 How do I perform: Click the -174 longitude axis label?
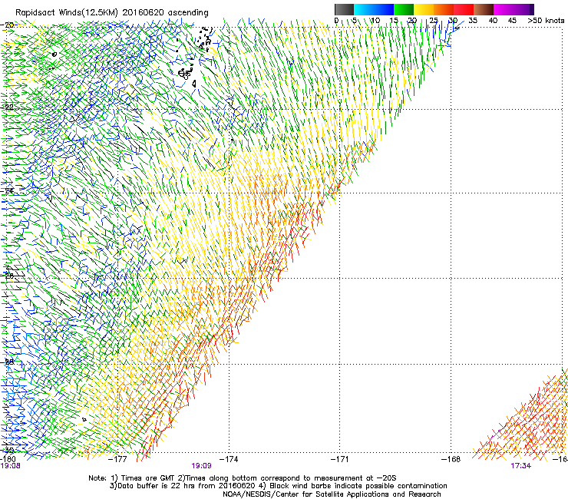point(230,459)
